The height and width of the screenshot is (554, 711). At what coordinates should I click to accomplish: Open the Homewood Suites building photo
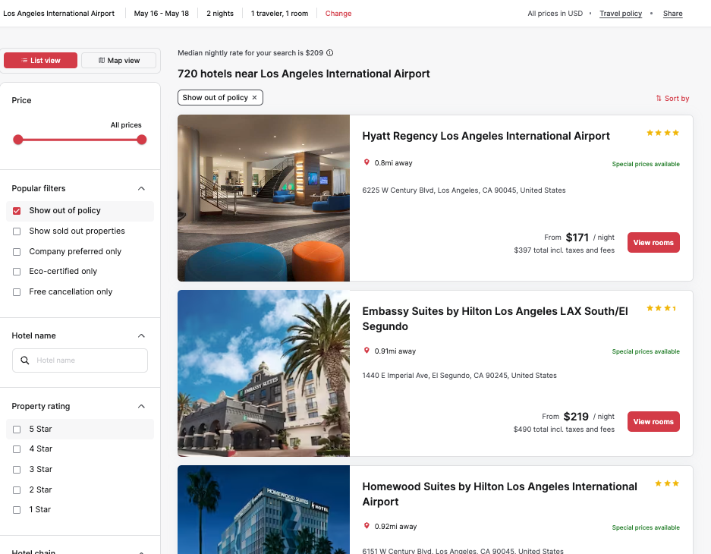point(263,509)
